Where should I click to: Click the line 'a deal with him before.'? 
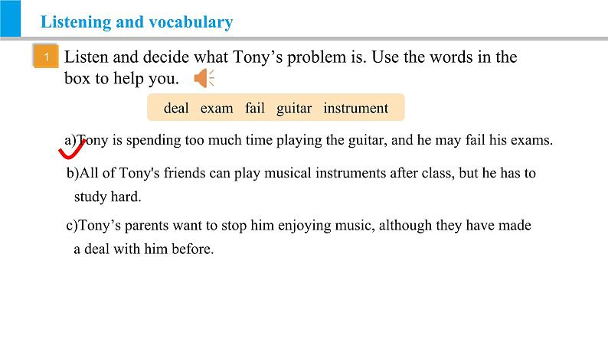point(144,249)
